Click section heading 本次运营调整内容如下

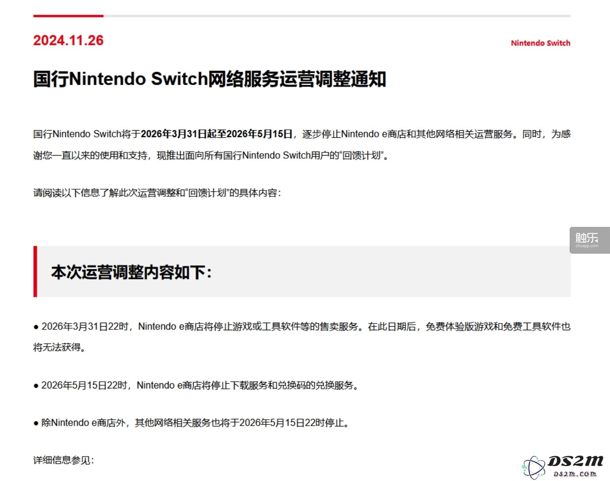[131, 272]
